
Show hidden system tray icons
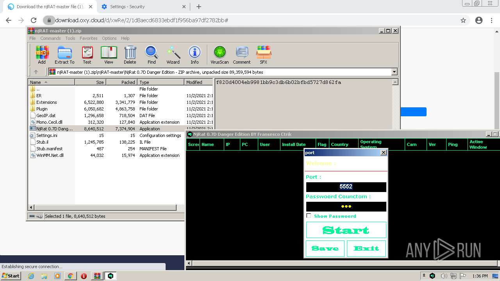pyautogui.click(x=424, y=276)
